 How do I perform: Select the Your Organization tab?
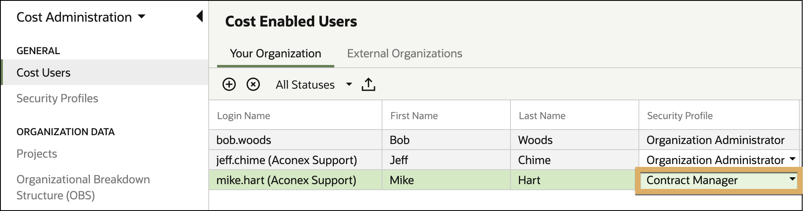[275, 54]
